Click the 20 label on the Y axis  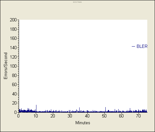coord(15,103)
